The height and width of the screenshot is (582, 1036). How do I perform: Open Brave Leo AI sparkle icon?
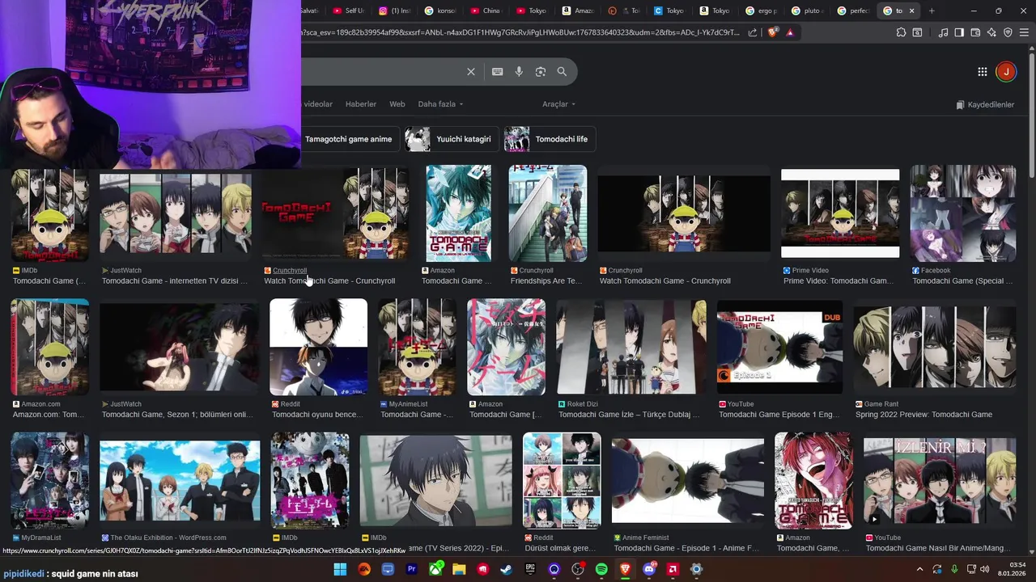tap(991, 32)
